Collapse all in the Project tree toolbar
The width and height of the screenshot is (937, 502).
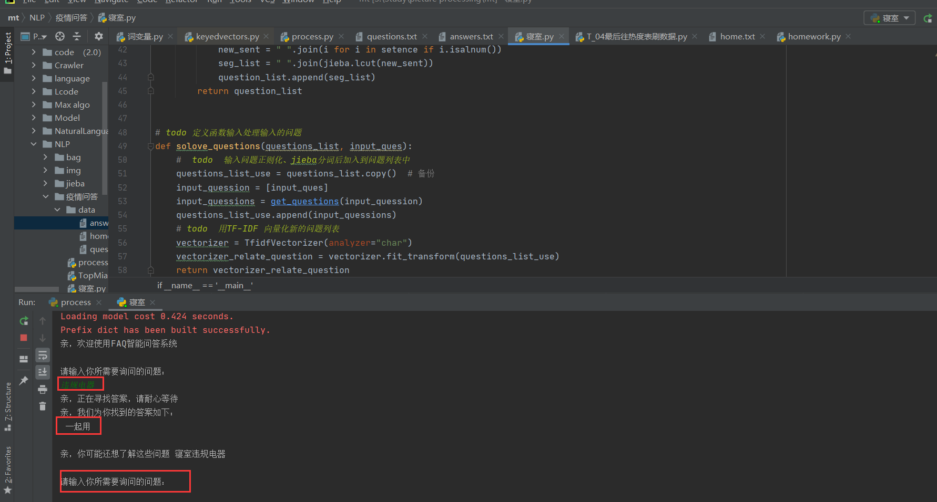tap(77, 36)
